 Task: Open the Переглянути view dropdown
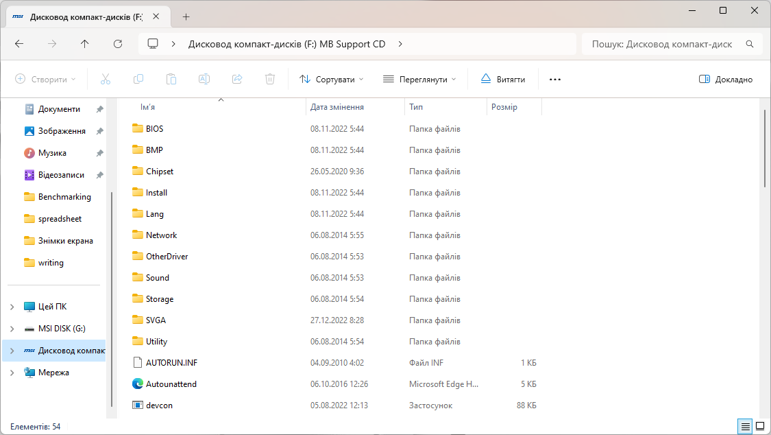pyautogui.click(x=419, y=79)
